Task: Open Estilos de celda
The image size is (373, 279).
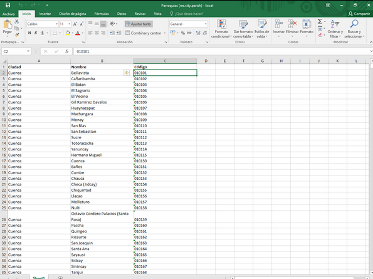Action: click(261, 29)
